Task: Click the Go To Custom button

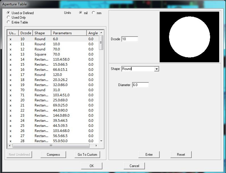Action: (87, 155)
